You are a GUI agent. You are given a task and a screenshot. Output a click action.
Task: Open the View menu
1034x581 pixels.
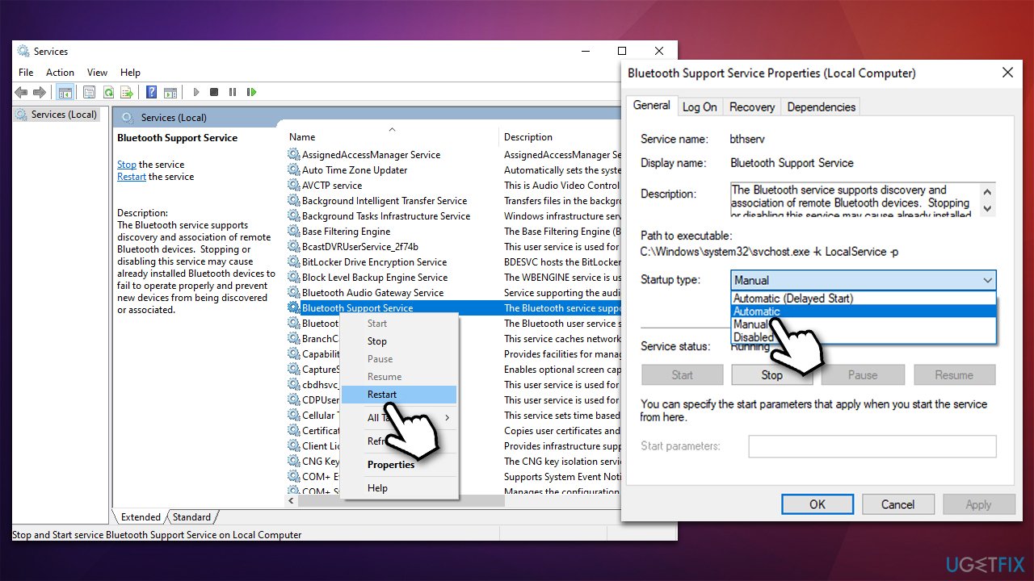(97, 72)
